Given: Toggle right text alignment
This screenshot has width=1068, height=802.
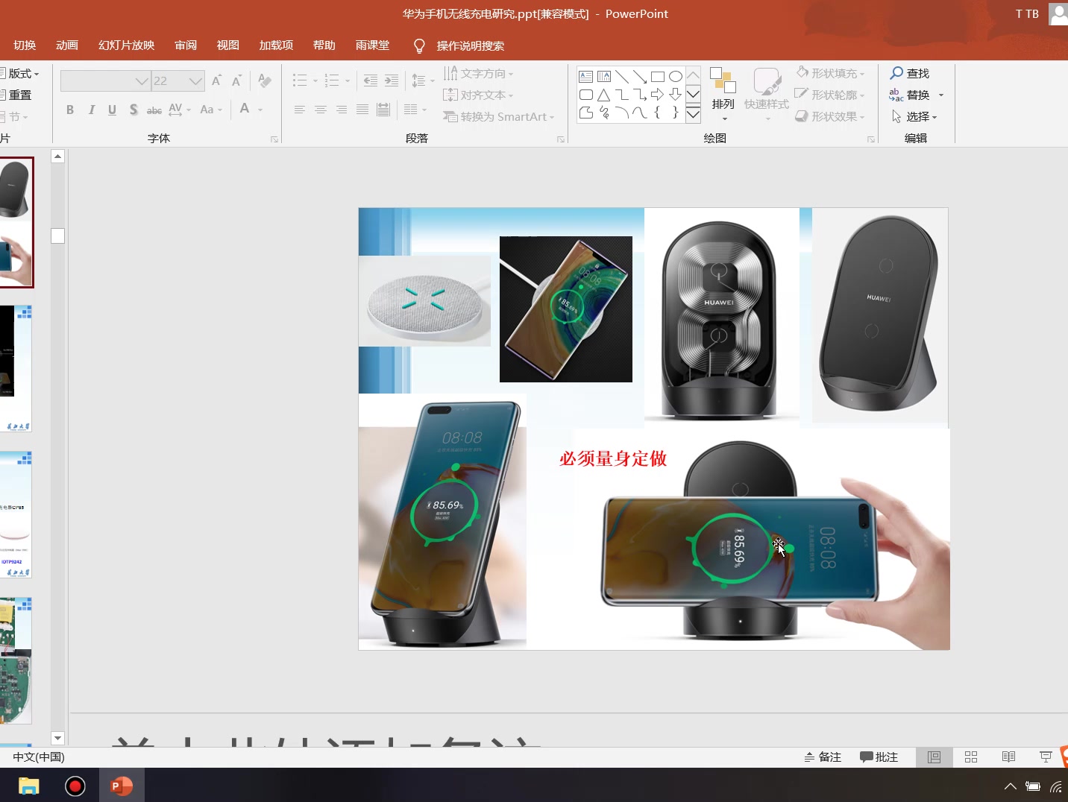Looking at the screenshot, I should pyautogui.click(x=342, y=110).
